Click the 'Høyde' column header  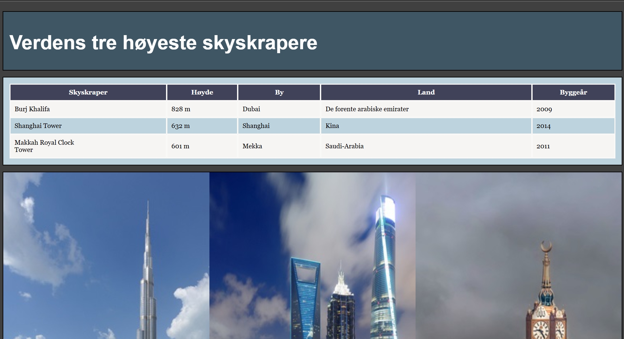tap(202, 93)
